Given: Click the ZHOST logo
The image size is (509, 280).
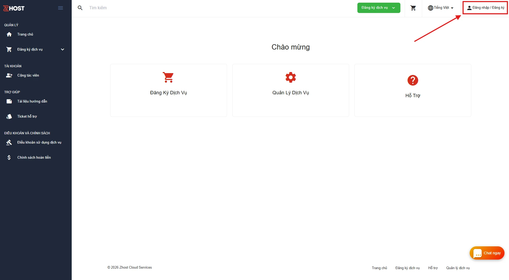Looking at the screenshot, I should click(14, 8).
